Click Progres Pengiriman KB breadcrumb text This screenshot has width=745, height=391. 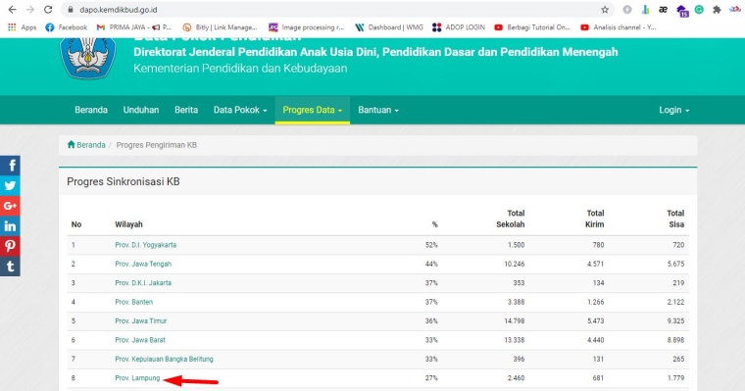coord(156,145)
